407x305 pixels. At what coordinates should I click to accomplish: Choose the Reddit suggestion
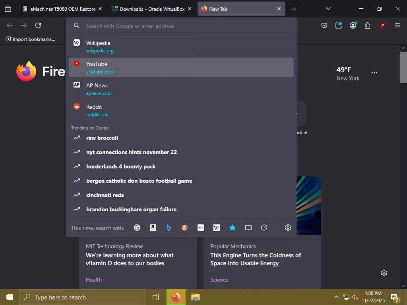pyautogui.click(x=181, y=110)
